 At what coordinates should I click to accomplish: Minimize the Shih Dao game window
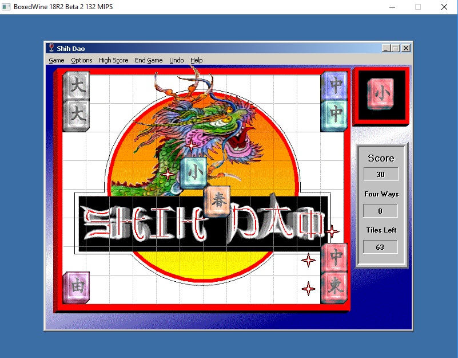pyautogui.click(x=386, y=48)
